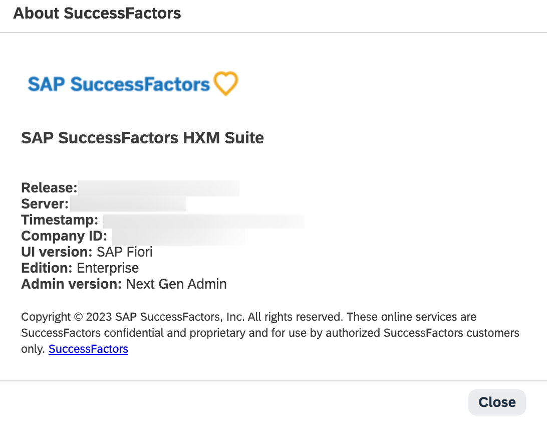This screenshot has height=429, width=547.
Task: Click the blurred Server value
Action: pos(128,204)
